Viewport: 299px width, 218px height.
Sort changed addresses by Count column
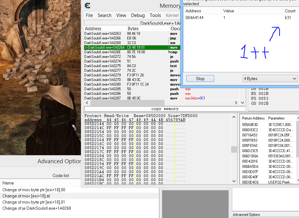pos(290,11)
